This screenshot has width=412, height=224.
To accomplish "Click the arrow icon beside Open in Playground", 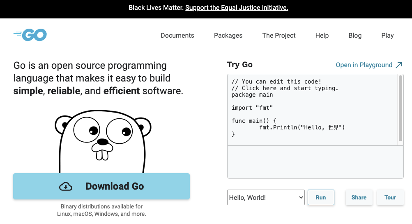I will (x=399, y=65).
